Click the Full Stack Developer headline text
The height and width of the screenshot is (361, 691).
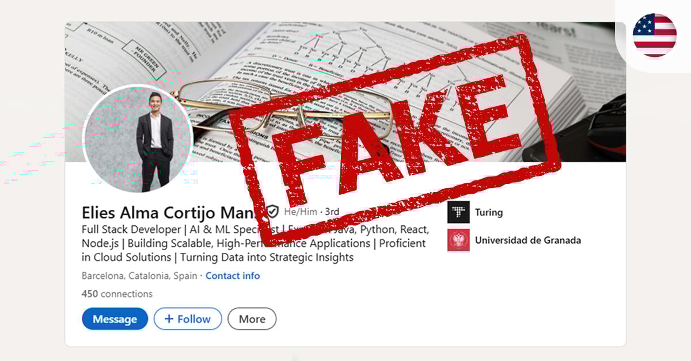[x=254, y=243]
